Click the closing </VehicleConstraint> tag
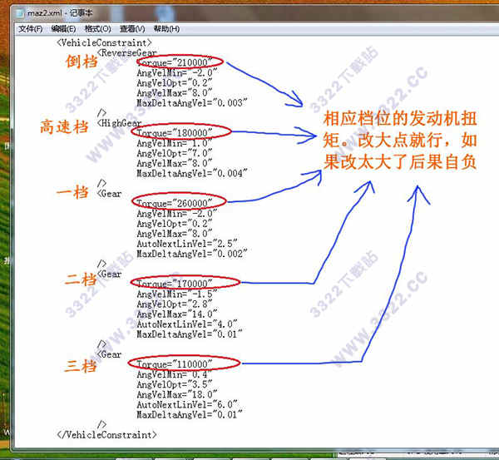 [106, 435]
